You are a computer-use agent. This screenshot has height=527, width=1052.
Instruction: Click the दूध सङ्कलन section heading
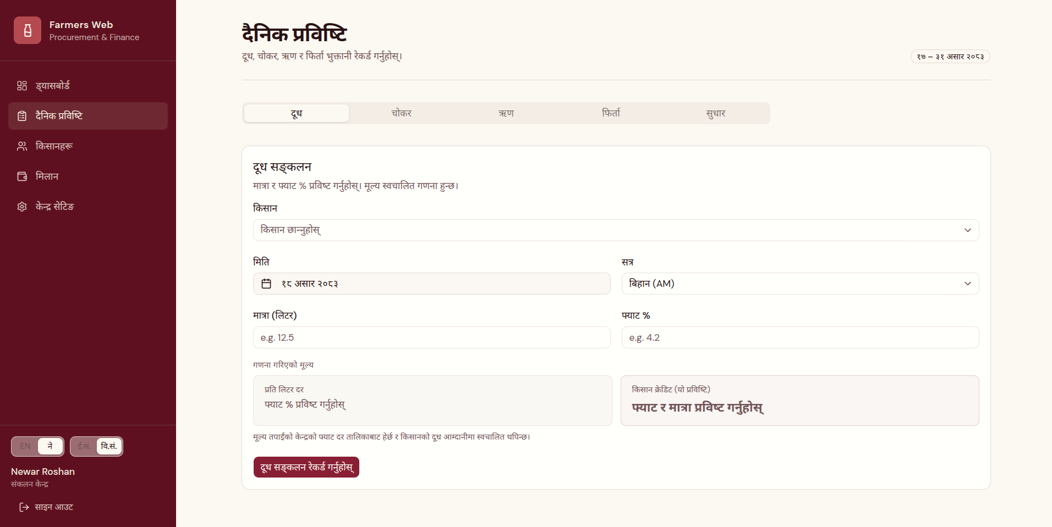tap(282, 167)
